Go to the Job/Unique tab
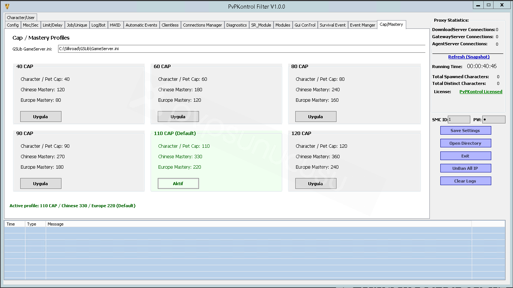Image resolution: width=513 pixels, height=288 pixels. (77, 25)
